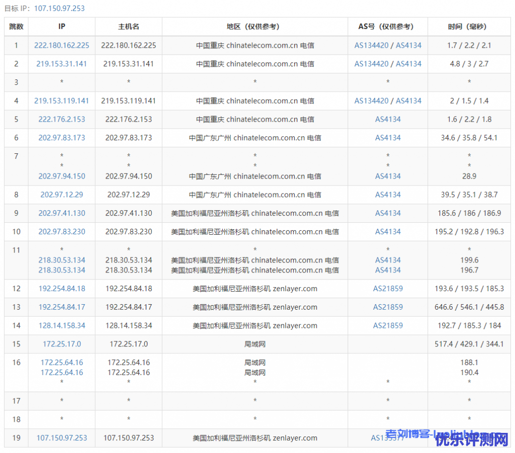Open IP column link 202.97.41.130
Image resolution: width=515 pixels, height=453 pixels.
click(62, 213)
